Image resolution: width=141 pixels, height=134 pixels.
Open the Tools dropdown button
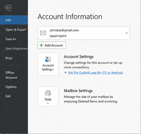click(48, 97)
